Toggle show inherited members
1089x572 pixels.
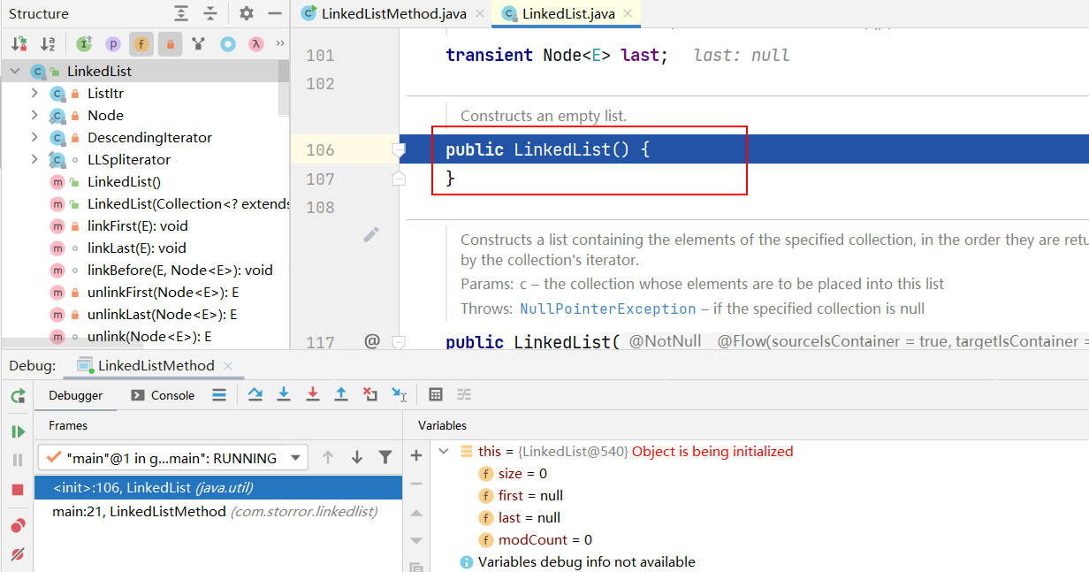pos(84,43)
